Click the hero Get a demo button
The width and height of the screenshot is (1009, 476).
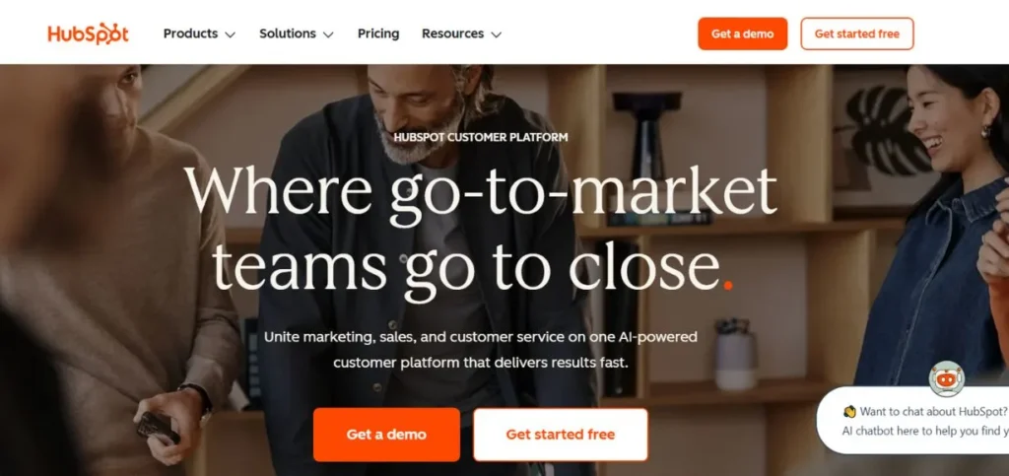pos(386,435)
